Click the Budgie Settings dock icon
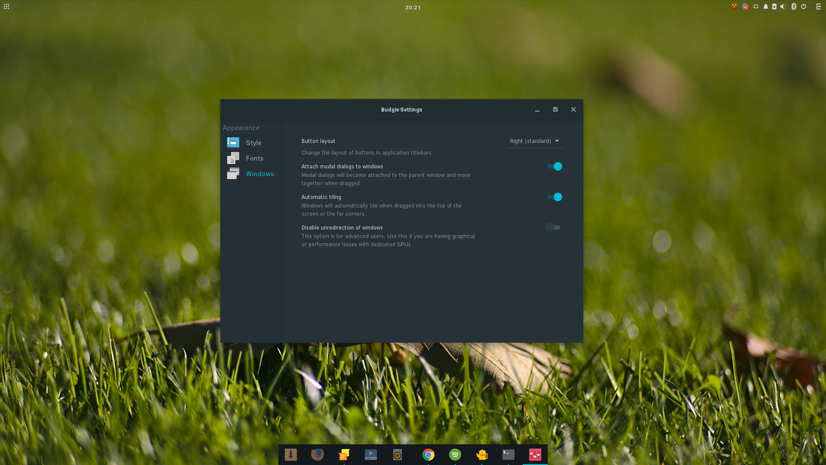This screenshot has height=465, width=826. (535, 455)
